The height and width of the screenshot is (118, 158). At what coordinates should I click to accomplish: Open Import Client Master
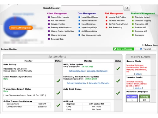(90, 17)
